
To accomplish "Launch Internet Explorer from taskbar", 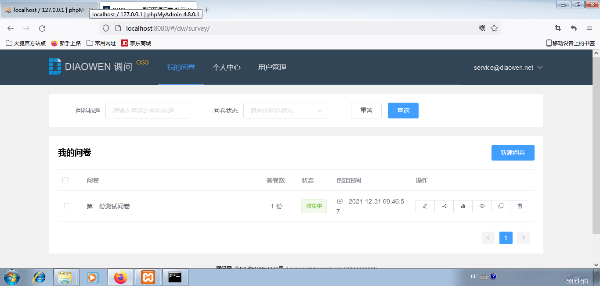I will pos(40,277).
